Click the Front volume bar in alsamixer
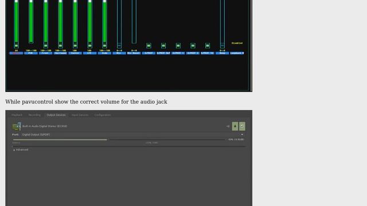The image size is (367, 206). click(x=46, y=22)
